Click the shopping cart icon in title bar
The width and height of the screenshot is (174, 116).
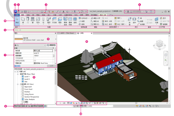point(147,12)
